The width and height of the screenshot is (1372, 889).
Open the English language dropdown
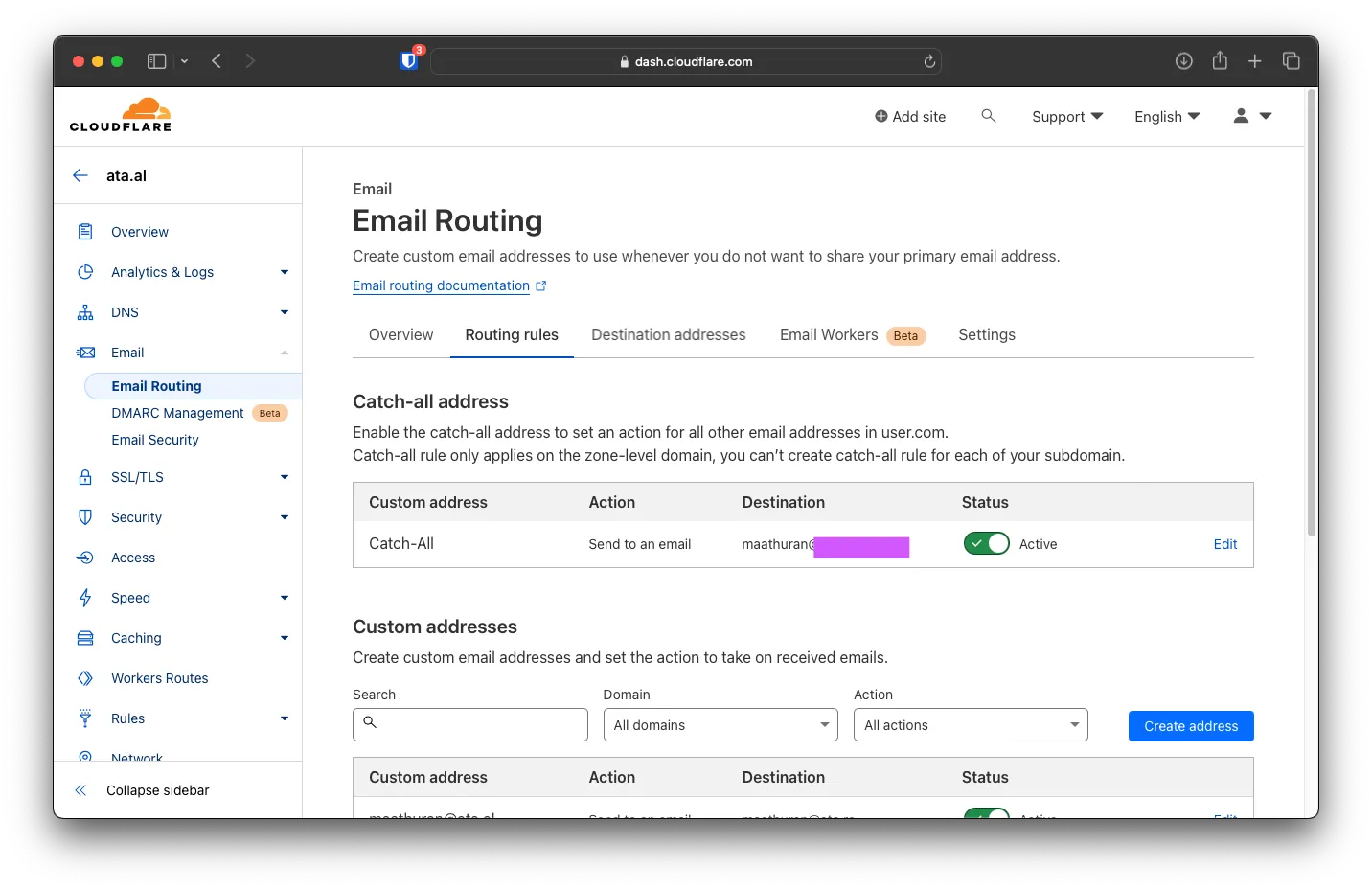click(x=1167, y=116)
